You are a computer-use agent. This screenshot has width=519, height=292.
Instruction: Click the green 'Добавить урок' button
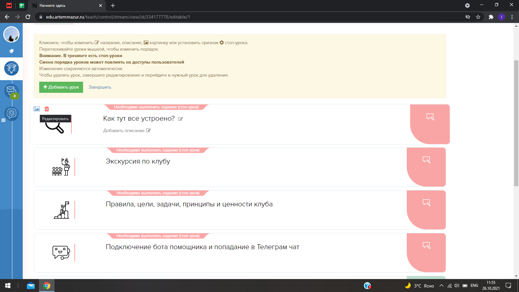61,87
